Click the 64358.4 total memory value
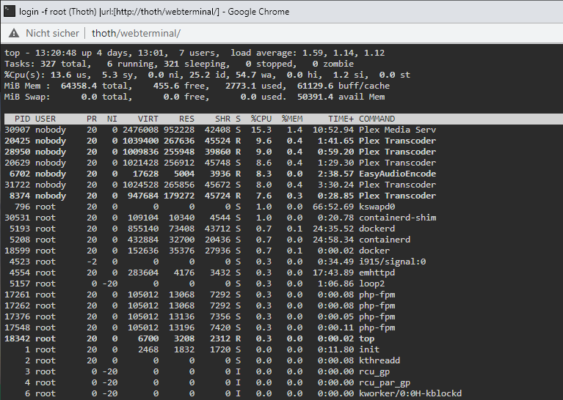This screenshot has width=563, height=400. pyautogui.click(x=79, y=86)
